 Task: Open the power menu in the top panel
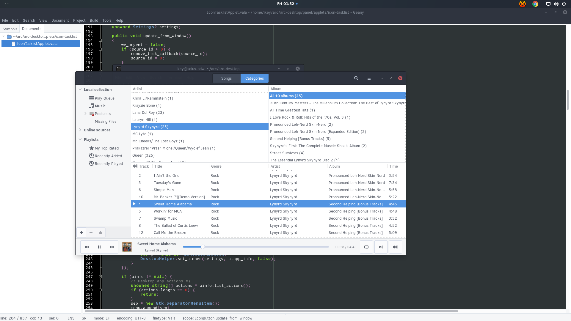point(564,4)
